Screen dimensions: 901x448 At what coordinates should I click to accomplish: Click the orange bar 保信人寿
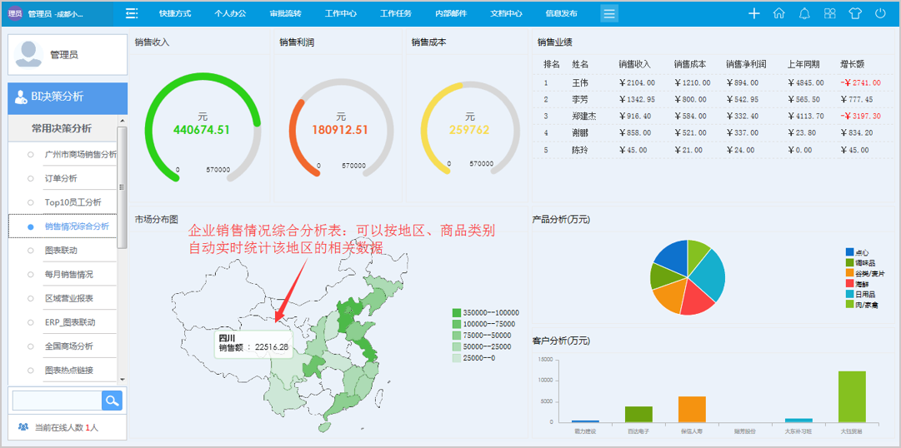tap(692, 409)
